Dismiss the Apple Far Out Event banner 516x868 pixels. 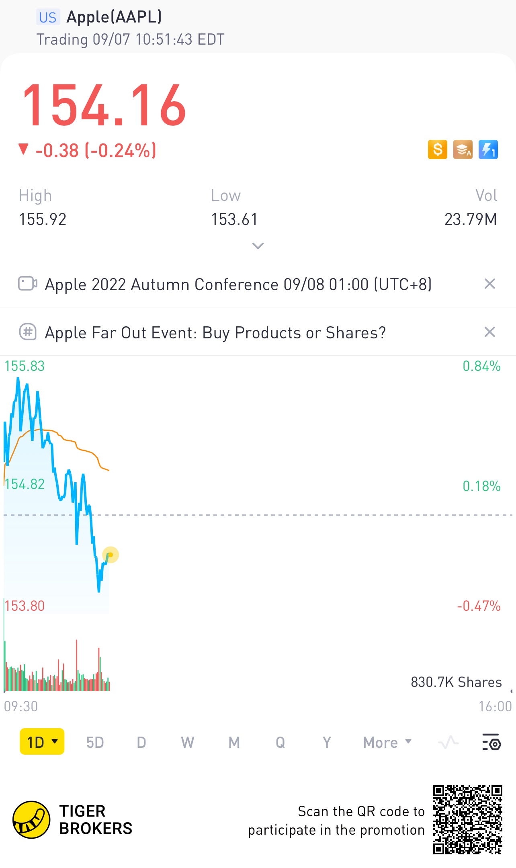point(489,332)
